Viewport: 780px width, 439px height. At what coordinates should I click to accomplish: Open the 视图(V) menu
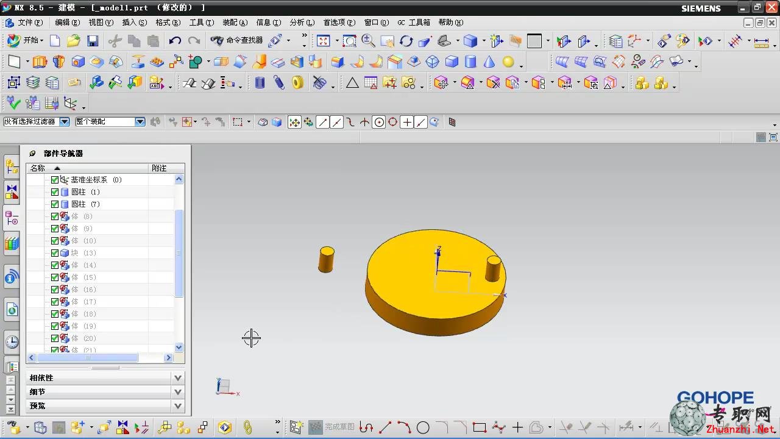pyautogui.click(x=101, y=23)
